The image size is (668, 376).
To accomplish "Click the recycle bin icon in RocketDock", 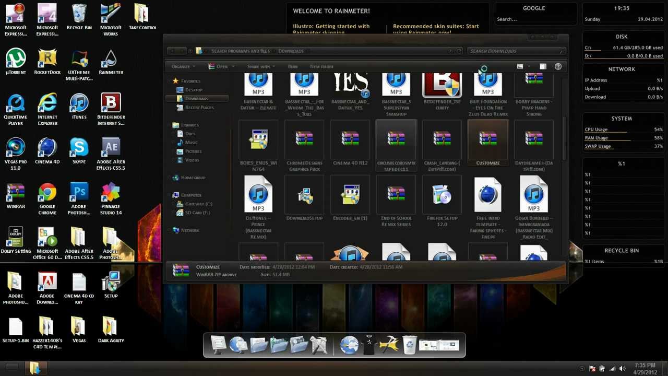I will pos(410,345).
